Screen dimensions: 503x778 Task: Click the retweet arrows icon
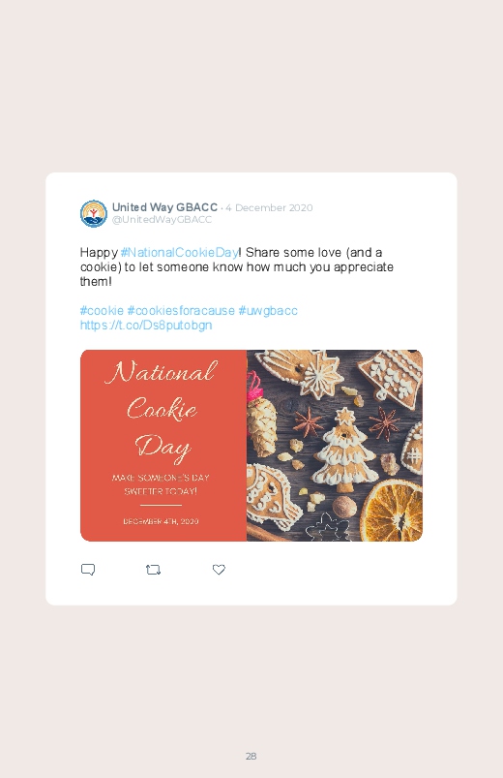pos(153,570)
